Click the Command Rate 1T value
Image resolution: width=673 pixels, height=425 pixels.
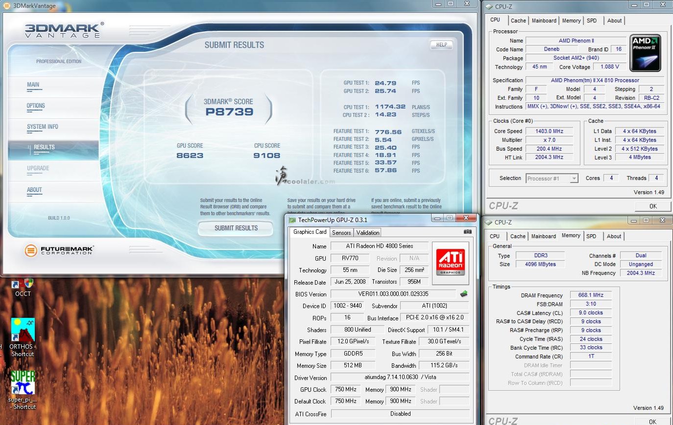(591, 356)
